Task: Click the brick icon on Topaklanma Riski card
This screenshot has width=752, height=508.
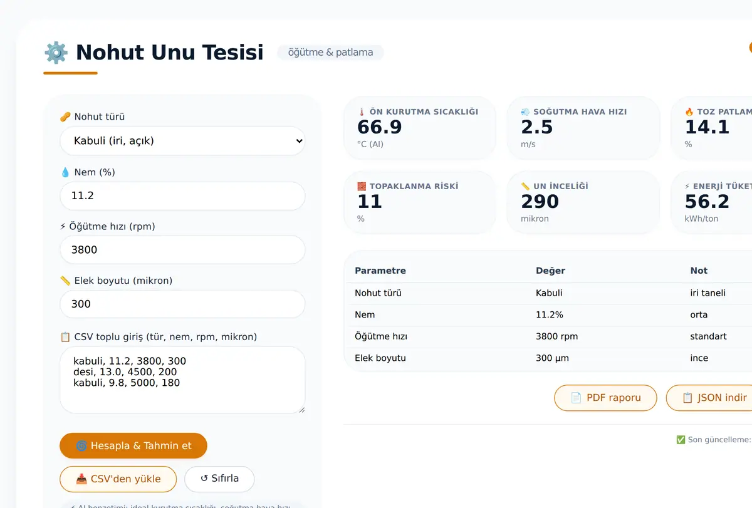Action: tap(362, 186)
